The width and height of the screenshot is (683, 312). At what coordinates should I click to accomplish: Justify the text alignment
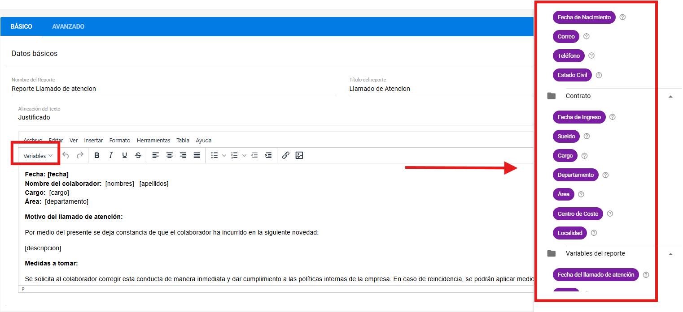(x=197, y=155)
